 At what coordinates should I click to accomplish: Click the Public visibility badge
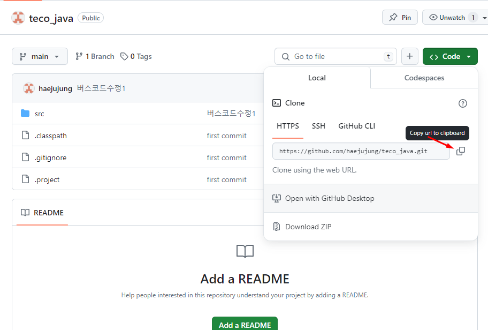click(x=90, y=18)
